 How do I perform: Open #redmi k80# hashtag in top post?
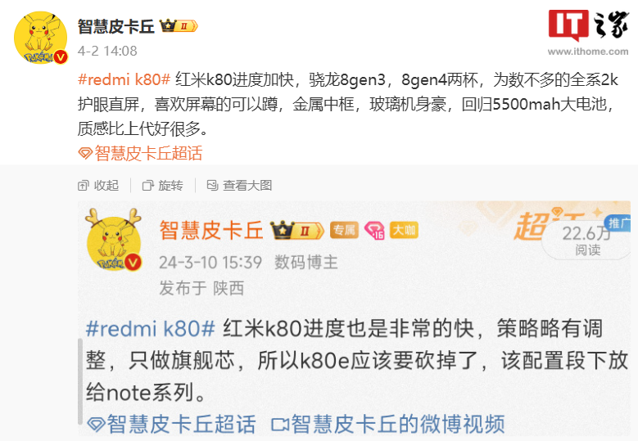click(124, 79)
